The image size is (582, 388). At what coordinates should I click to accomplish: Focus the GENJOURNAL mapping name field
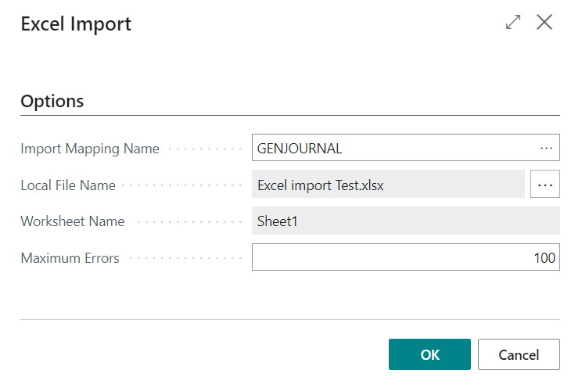pyautogui.click(x=406, y=148)
